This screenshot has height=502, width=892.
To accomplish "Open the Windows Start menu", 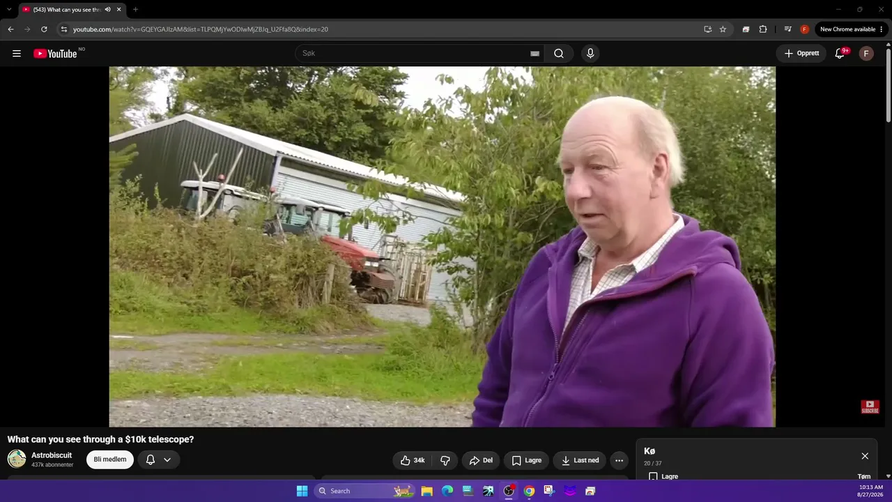I will [302, 491].
